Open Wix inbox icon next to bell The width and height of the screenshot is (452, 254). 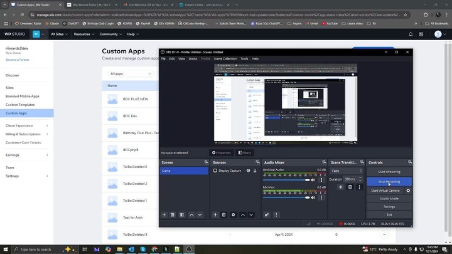[421, 34]
